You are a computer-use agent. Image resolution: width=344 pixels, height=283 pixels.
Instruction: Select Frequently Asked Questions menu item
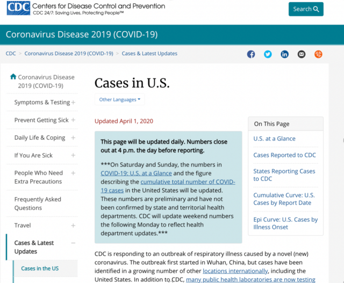pos(38,204)
